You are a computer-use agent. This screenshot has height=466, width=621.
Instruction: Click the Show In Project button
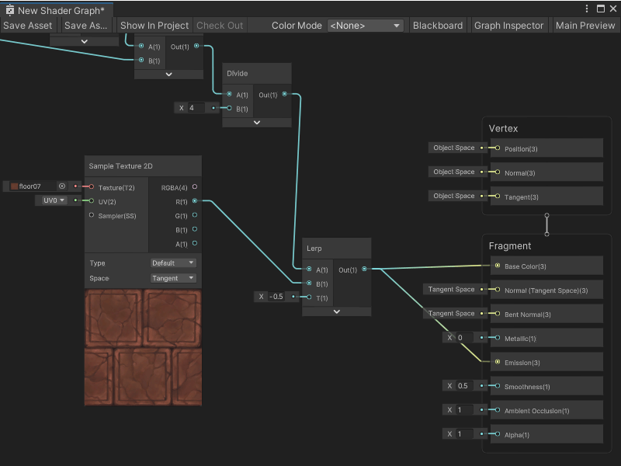(154, 25)
